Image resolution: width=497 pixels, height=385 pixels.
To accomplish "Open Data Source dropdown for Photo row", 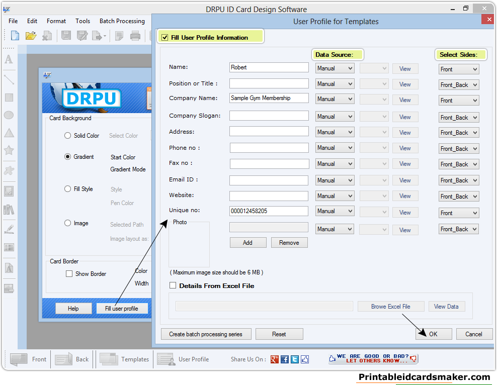I will (x=335, y=229).
